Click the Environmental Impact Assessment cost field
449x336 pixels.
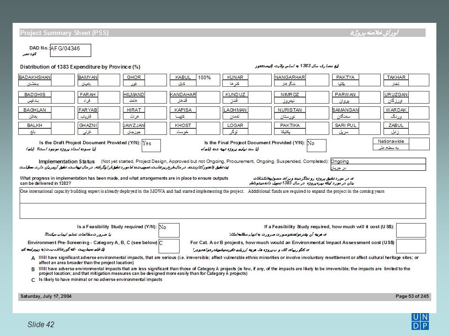tap(411, 246)
